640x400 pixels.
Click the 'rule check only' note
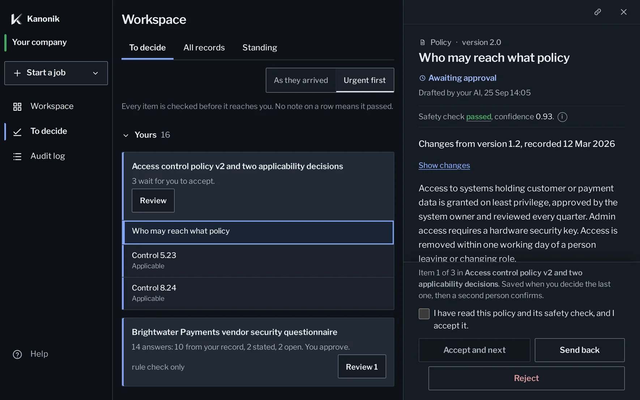(158, 367)
